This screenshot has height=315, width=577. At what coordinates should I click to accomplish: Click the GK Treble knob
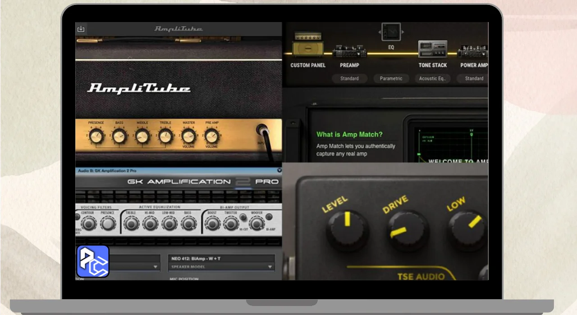pos(131,223)
